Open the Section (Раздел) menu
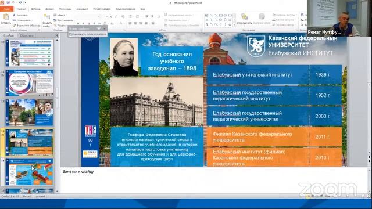The image size is (372, 209). pyautogui.click(x=60, y=26)
